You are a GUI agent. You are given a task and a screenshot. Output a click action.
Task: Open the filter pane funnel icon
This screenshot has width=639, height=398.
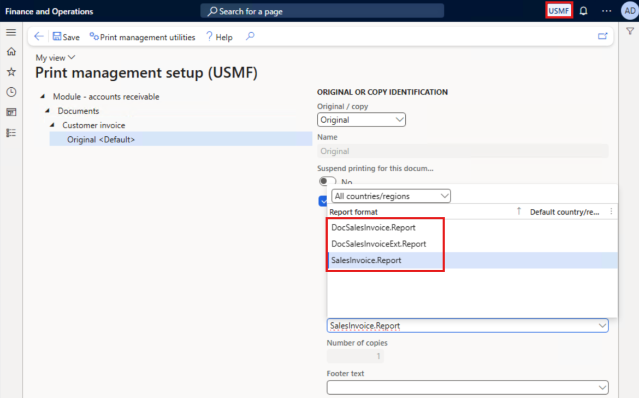tap(630, 32)
